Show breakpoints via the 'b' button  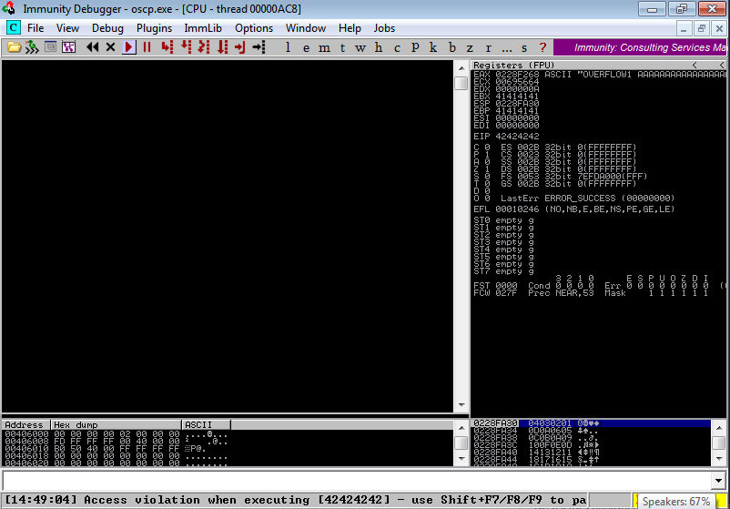click(x=451, y=47)
